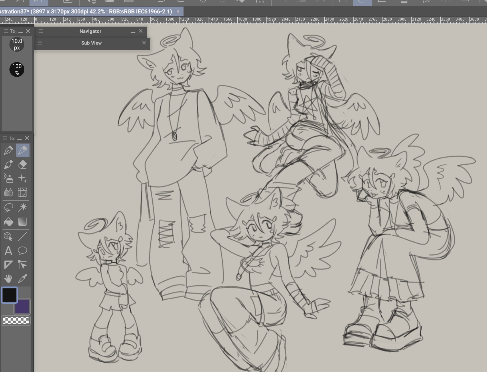Select the Auto Select magic wand
This screenshot has width=487, height=372.
[22, 207]
